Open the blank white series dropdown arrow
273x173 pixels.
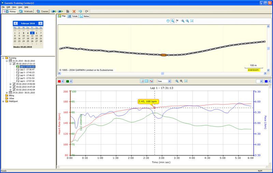(x=261, y=81)
